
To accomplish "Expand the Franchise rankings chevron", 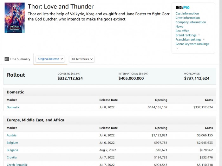I will point(204,40).
